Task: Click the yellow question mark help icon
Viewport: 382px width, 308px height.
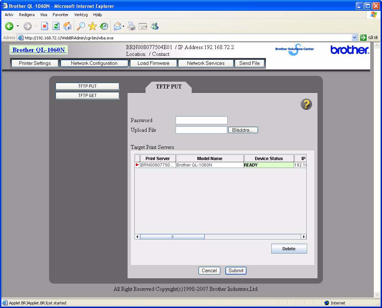Action: point(306,105)
